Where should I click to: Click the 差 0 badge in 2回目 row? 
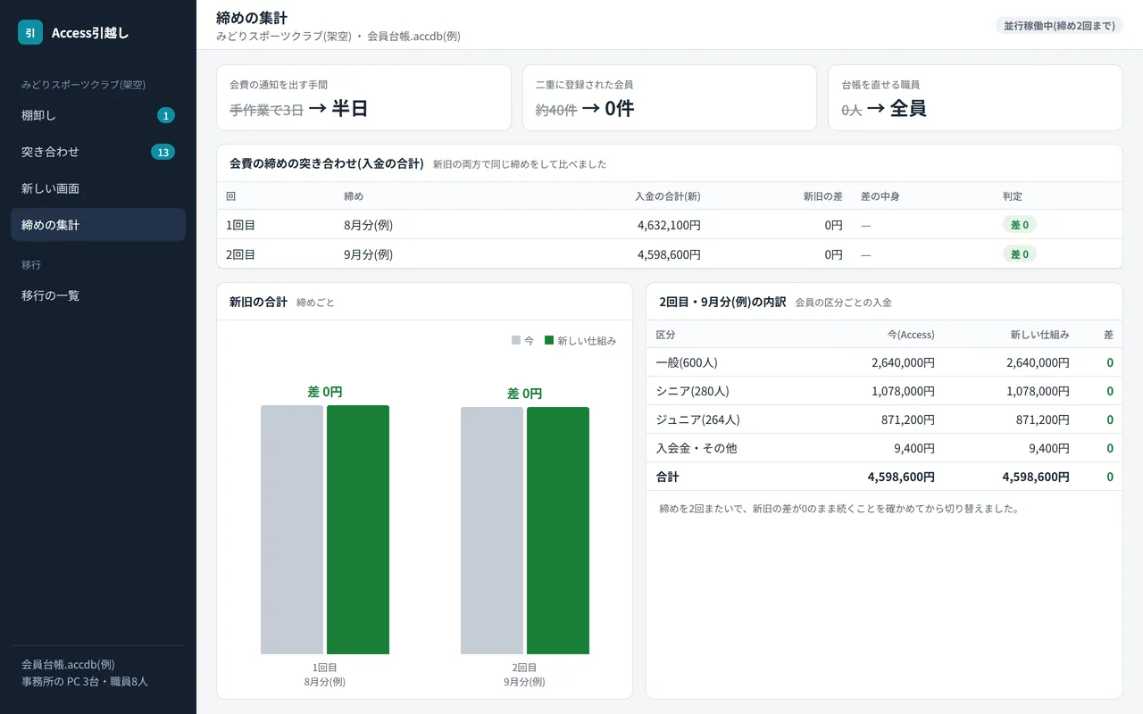click(1019, 254)
